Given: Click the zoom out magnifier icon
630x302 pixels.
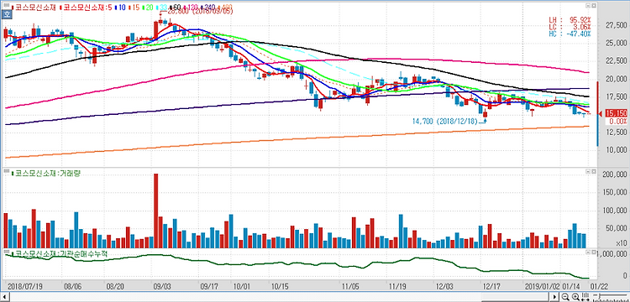Looking at the screenshot, I should pos(565,297).
